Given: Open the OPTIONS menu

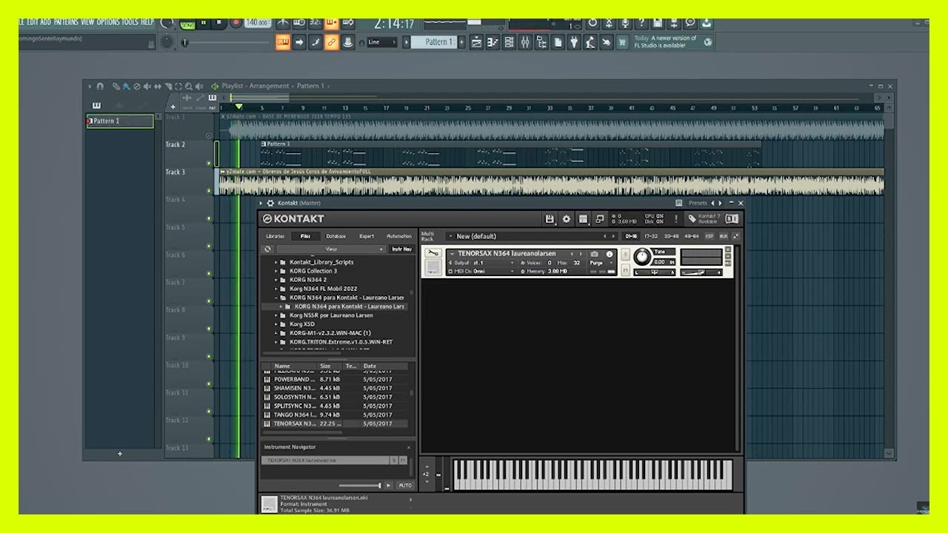Looking at the screenshot, I should point(108,22).
